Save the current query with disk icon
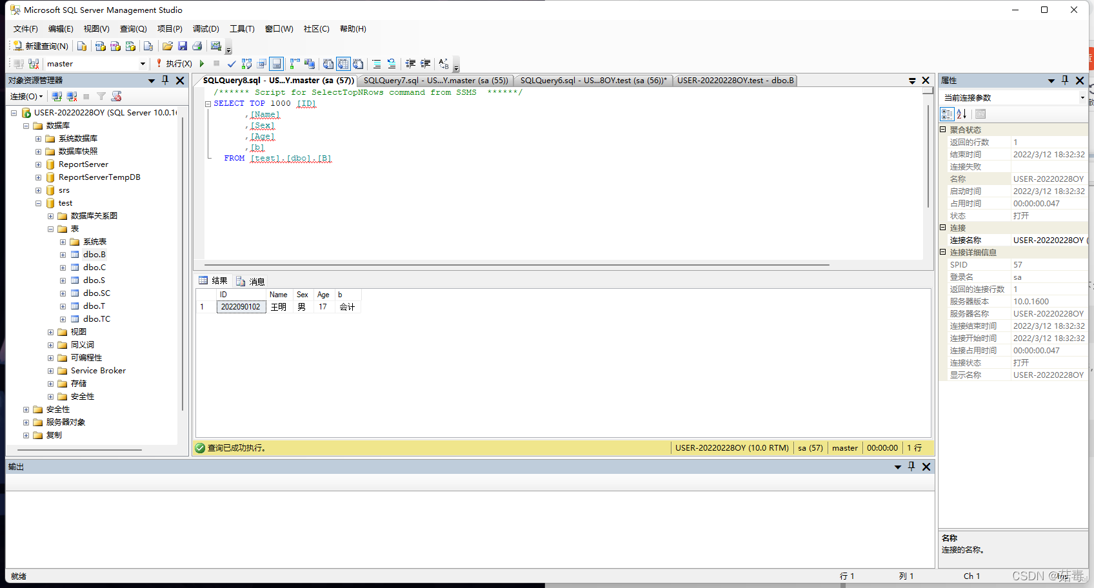Screen dimensions: 1094x588 [x=183, y=46]
